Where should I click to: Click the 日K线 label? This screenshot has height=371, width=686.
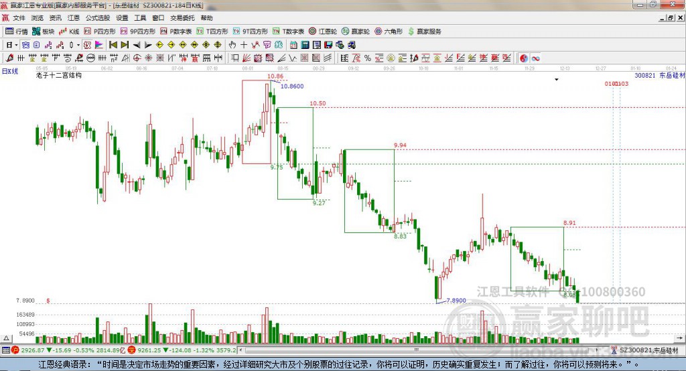[10, 71]
